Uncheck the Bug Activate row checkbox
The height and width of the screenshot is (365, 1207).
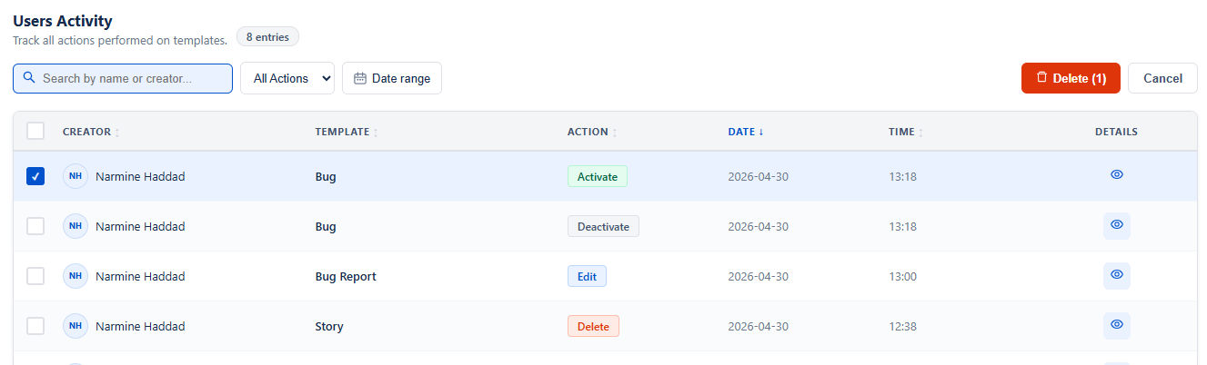pyautogui.click(x=35, y=176)
